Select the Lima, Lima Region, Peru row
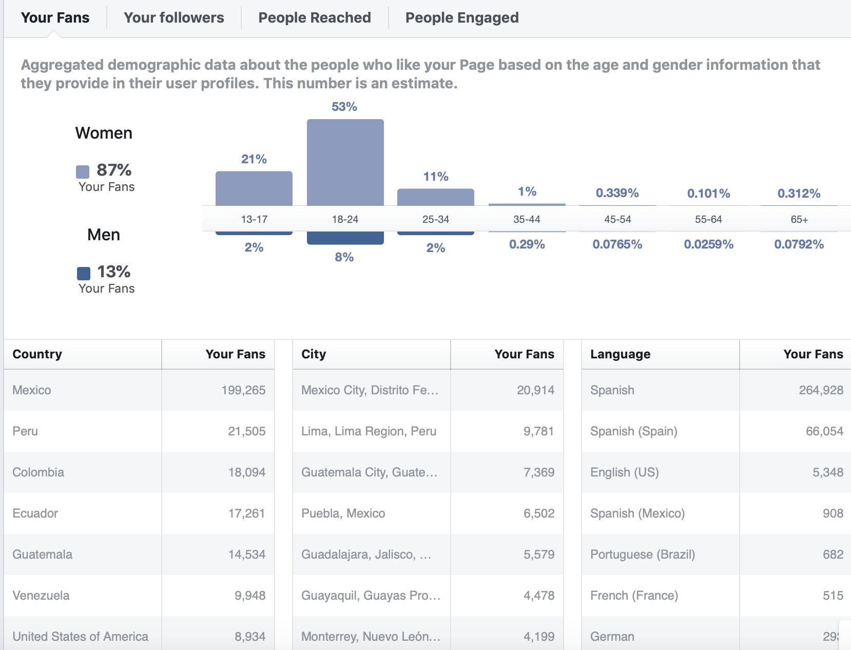This screenshot has width=851, height=650. point(428,431)
